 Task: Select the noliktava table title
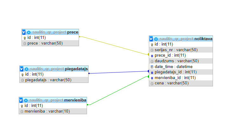[x=203, y=39]
